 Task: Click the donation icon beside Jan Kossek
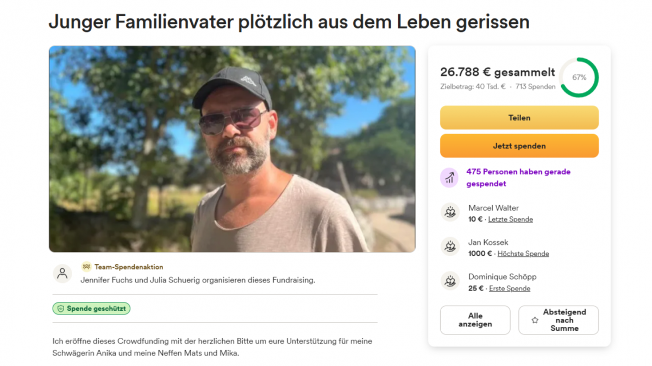point(450,247)
